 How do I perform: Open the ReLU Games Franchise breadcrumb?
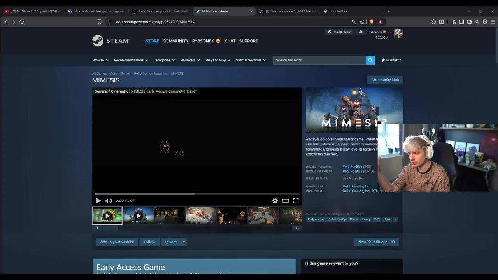pyautogui.click(x=151, y=73)
